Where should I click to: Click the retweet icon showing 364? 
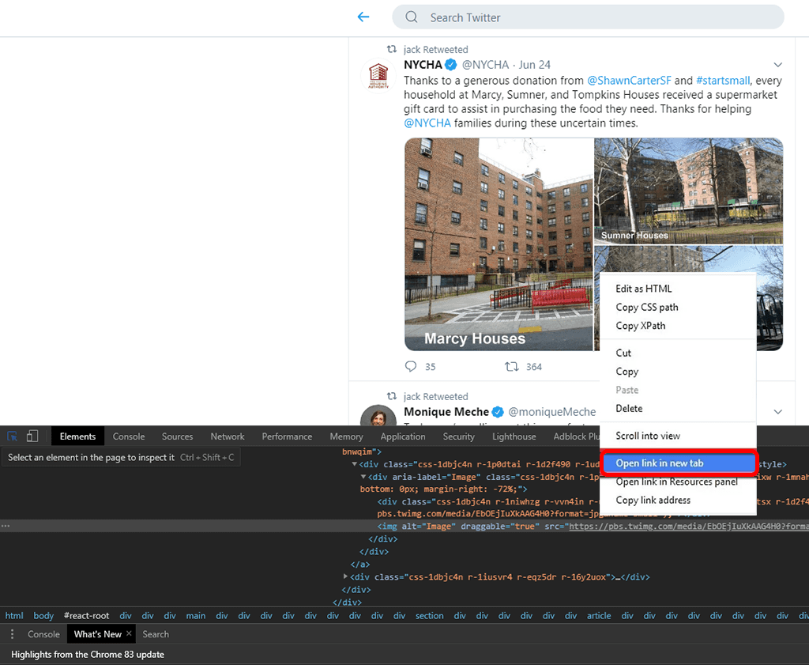click(511, 367)
